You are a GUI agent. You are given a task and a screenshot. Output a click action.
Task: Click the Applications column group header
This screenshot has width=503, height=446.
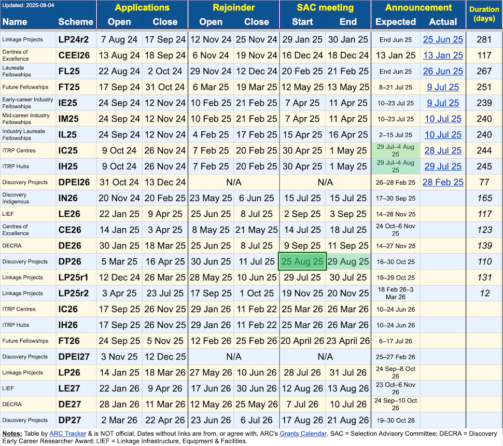click(x=142, y=8)
